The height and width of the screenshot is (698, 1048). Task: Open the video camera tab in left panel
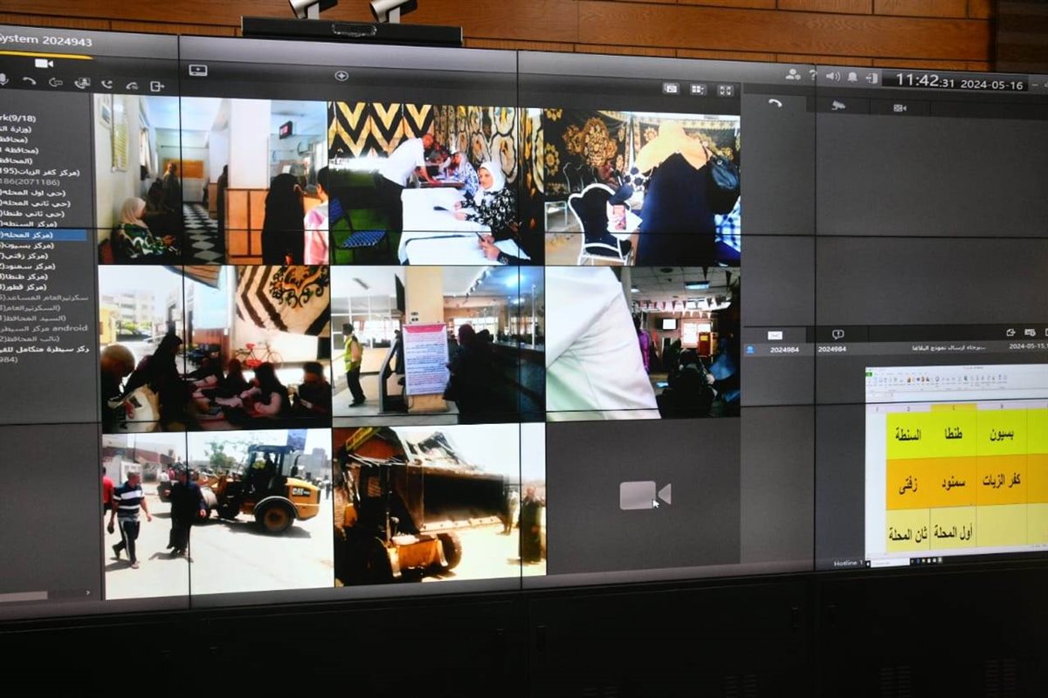[x=44, y=63]
